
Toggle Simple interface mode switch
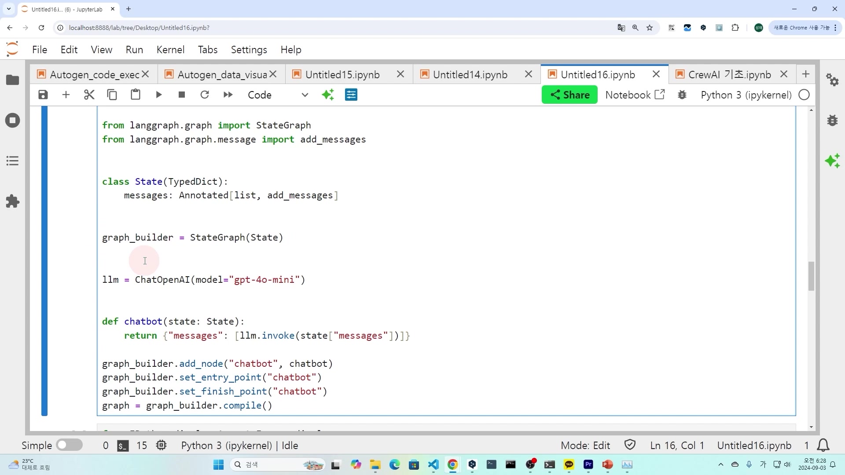69,445
